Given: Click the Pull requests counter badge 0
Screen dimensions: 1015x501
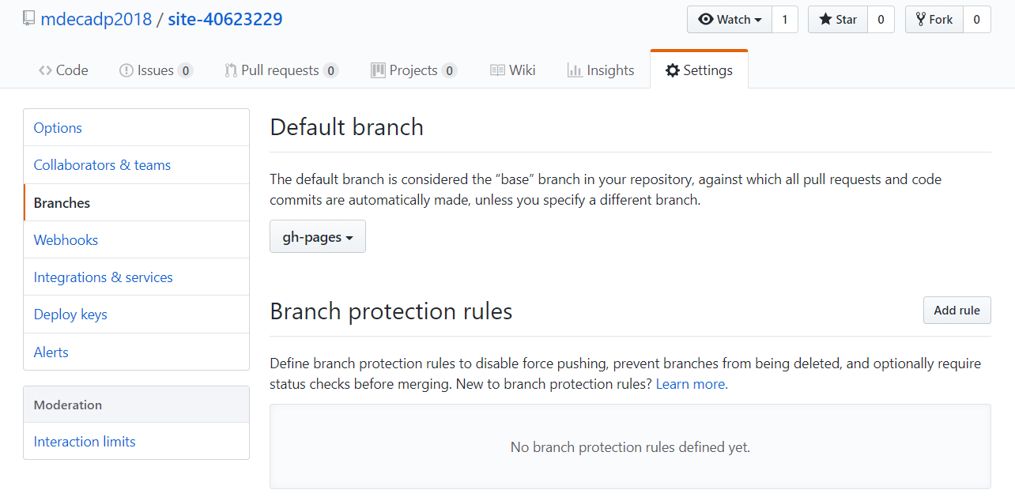Looking at the screenshot, I should coord(330,70).
